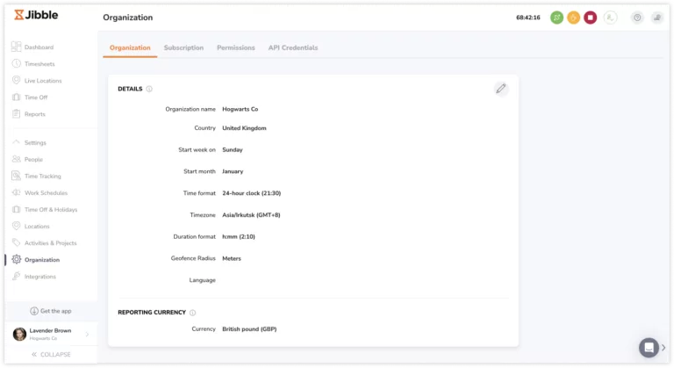Click the arrow beside chat widget
The width and height of the screenshot is (674, 368).
tap(663, 347)
